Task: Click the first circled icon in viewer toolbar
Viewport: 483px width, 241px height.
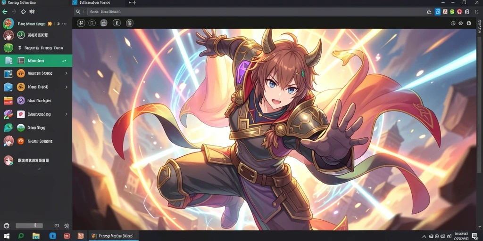Action: tap(81, 23)
